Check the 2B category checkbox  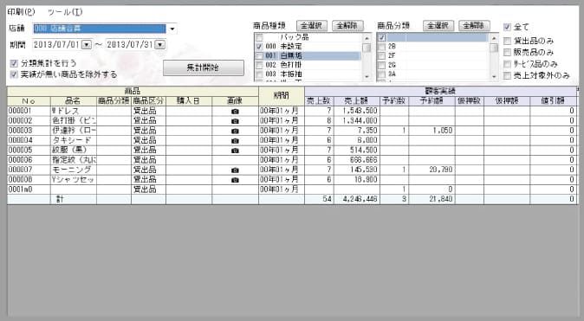(x=381, y=47)
